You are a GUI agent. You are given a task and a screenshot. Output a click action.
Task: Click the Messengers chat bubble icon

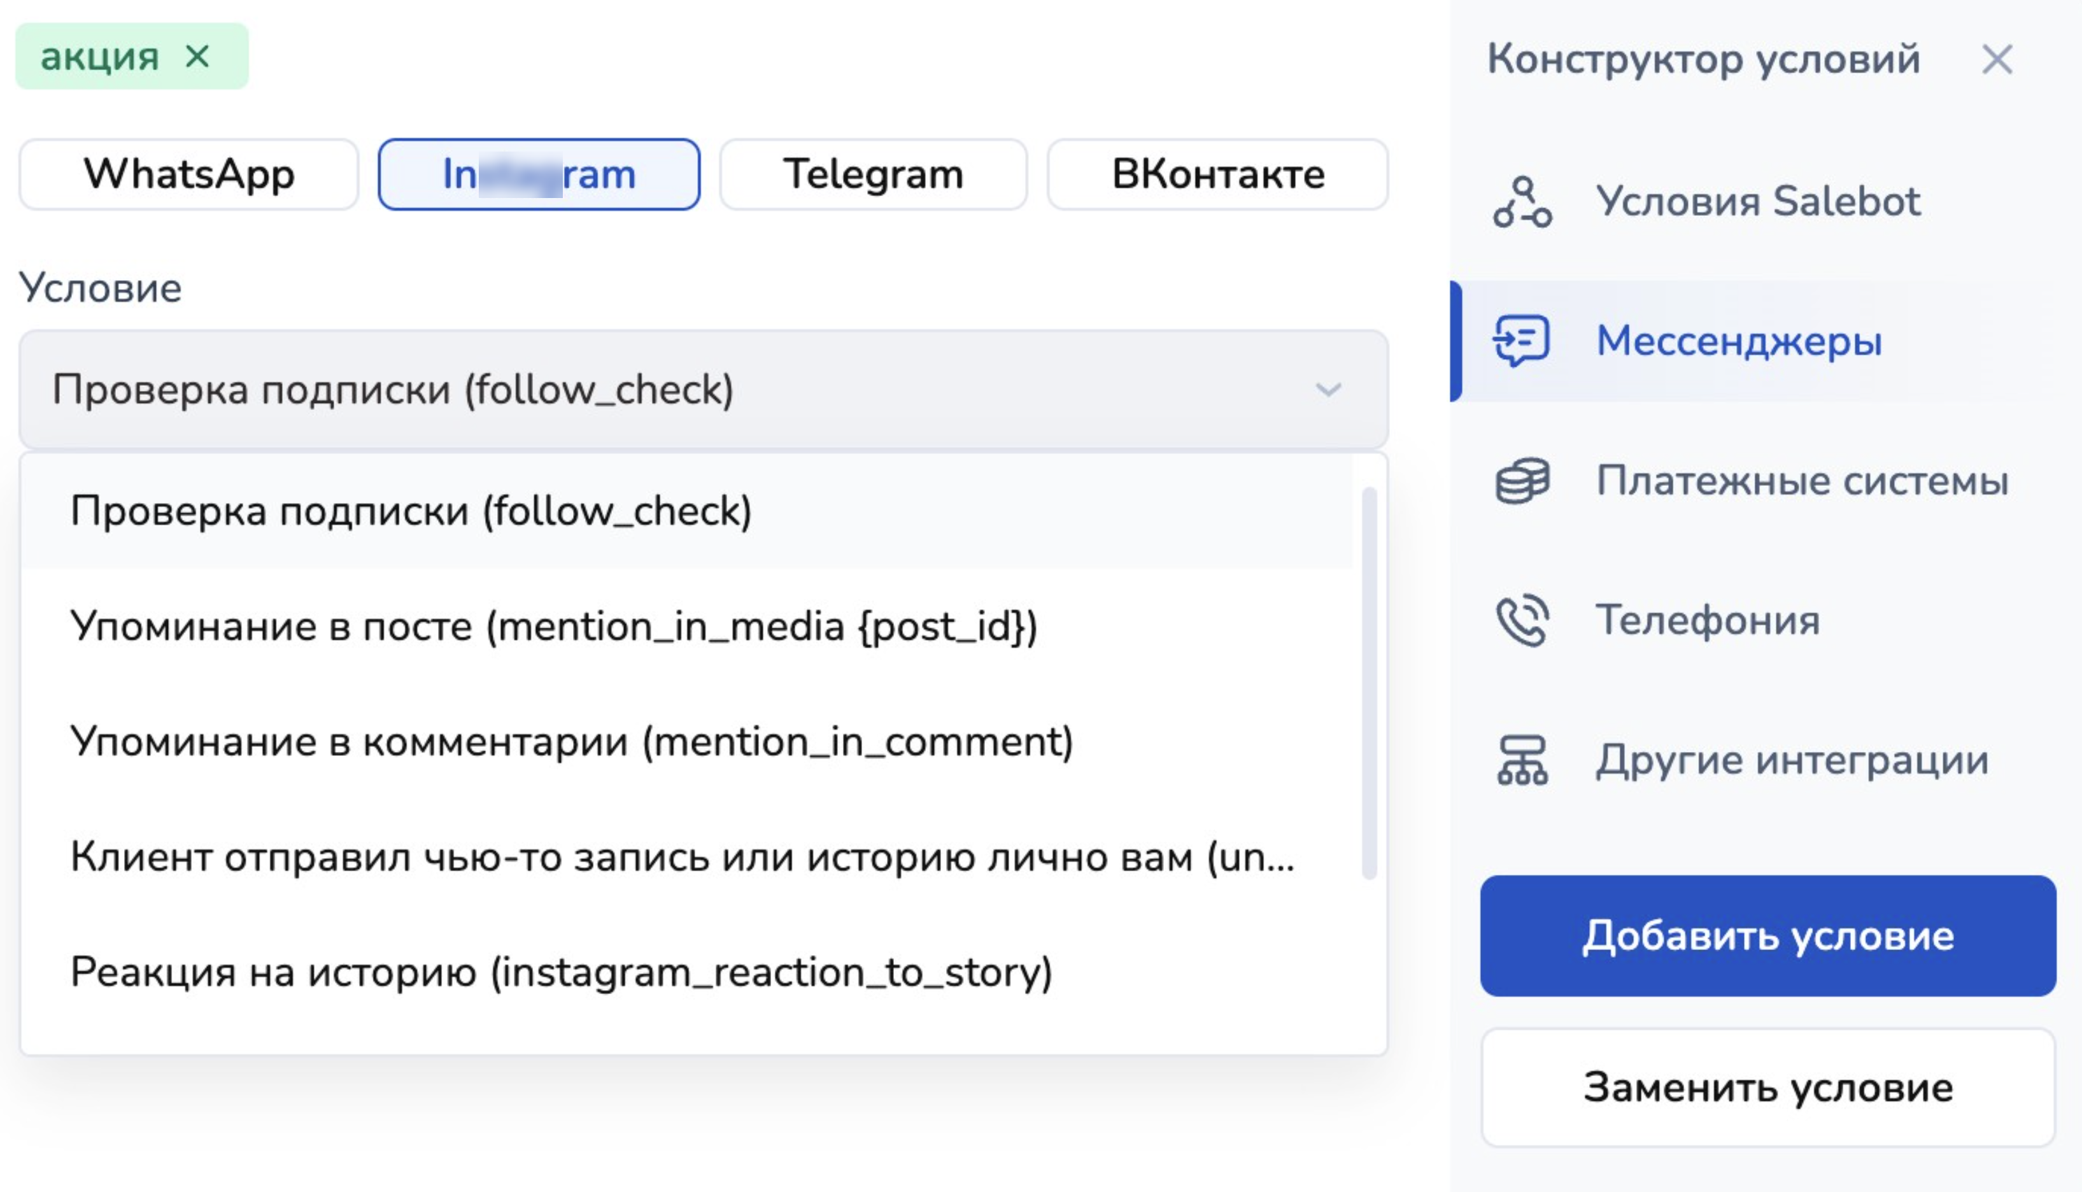pos(1522,341)
